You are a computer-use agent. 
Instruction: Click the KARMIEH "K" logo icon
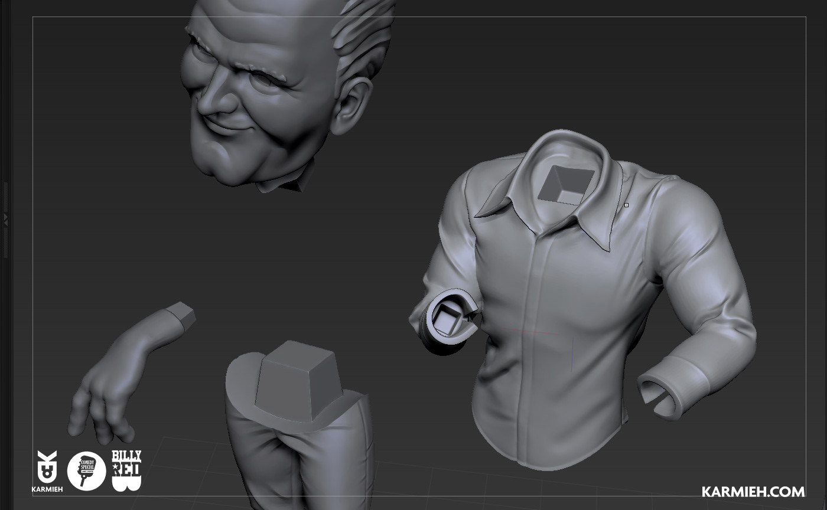(x=47, y=466)
